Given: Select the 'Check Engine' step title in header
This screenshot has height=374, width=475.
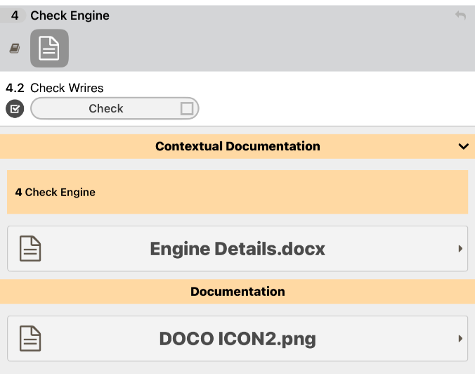Looking at the screenshot, I should pos(70,15).
